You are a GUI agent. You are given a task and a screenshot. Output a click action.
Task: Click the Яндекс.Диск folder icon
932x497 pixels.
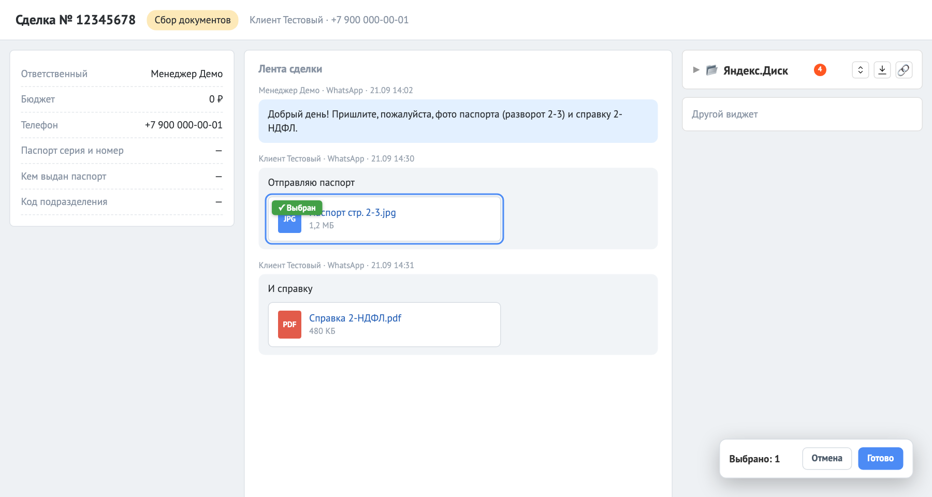(x=712, y=70)
